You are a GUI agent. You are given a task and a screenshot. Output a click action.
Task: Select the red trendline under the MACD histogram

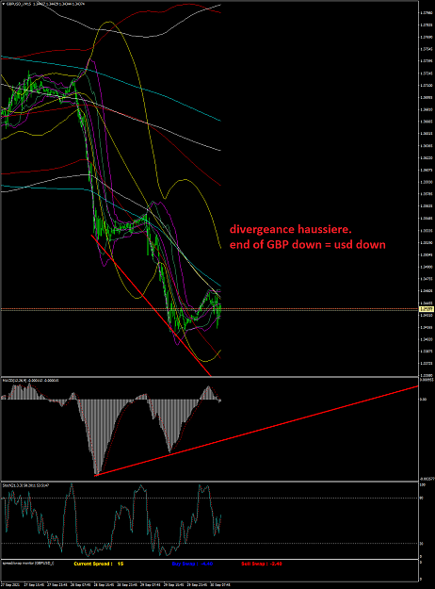[257, 431]
